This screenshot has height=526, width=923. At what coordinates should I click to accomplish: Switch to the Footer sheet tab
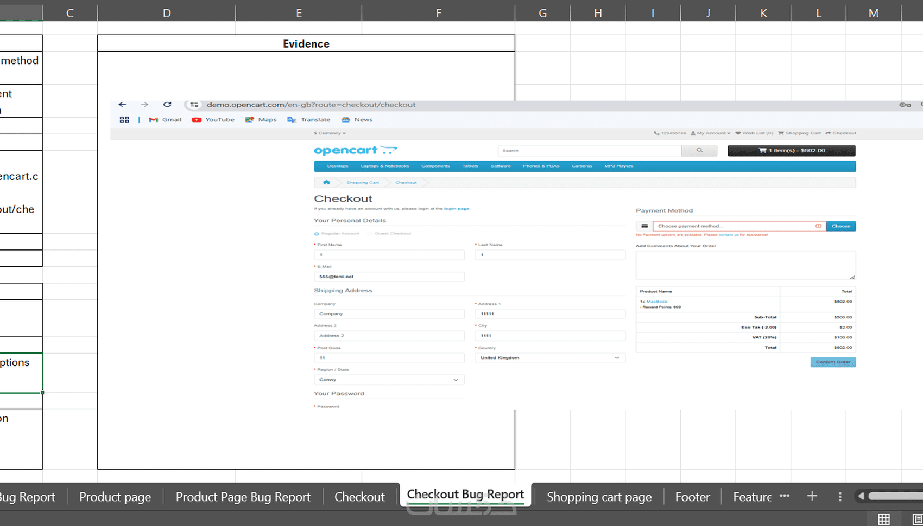click(692, 497)
